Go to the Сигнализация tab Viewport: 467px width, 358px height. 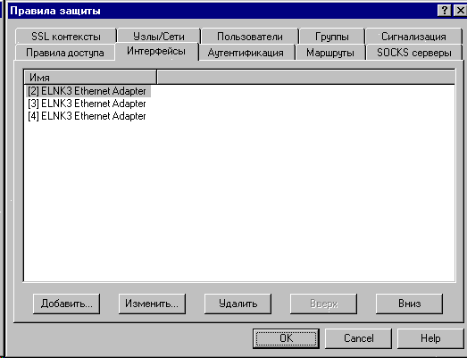[413, 37]
